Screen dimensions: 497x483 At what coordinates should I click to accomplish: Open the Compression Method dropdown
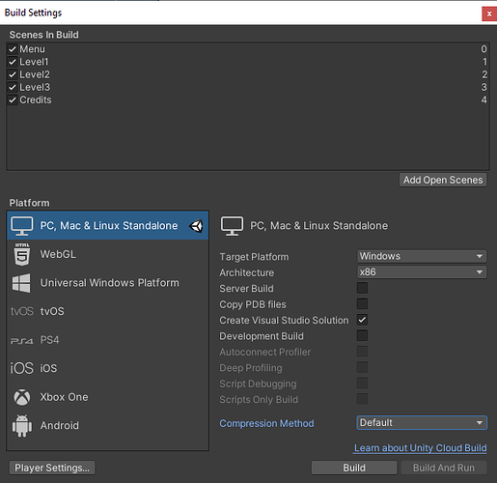tap(422, 423)
